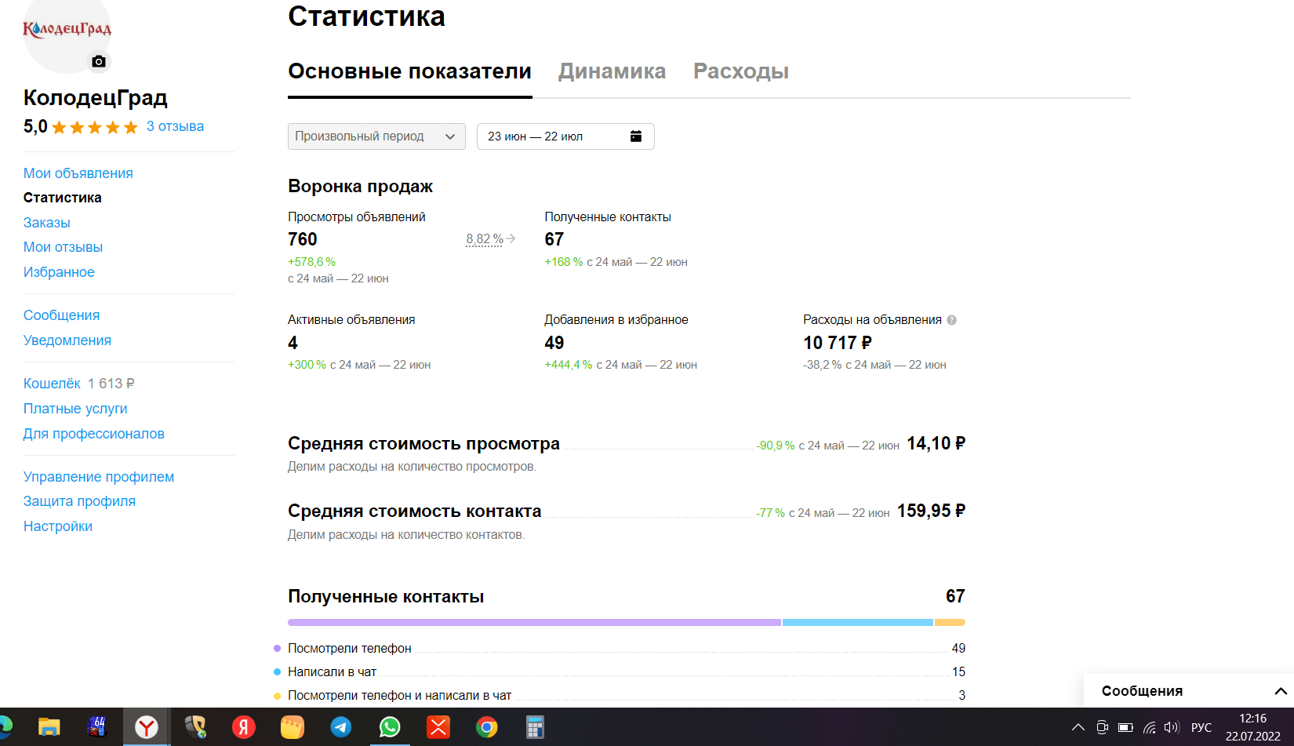The image size is (1294, 746).
Task: Click Посмотрели телефон и написали в чат row
Action: [x=627, y=695]
